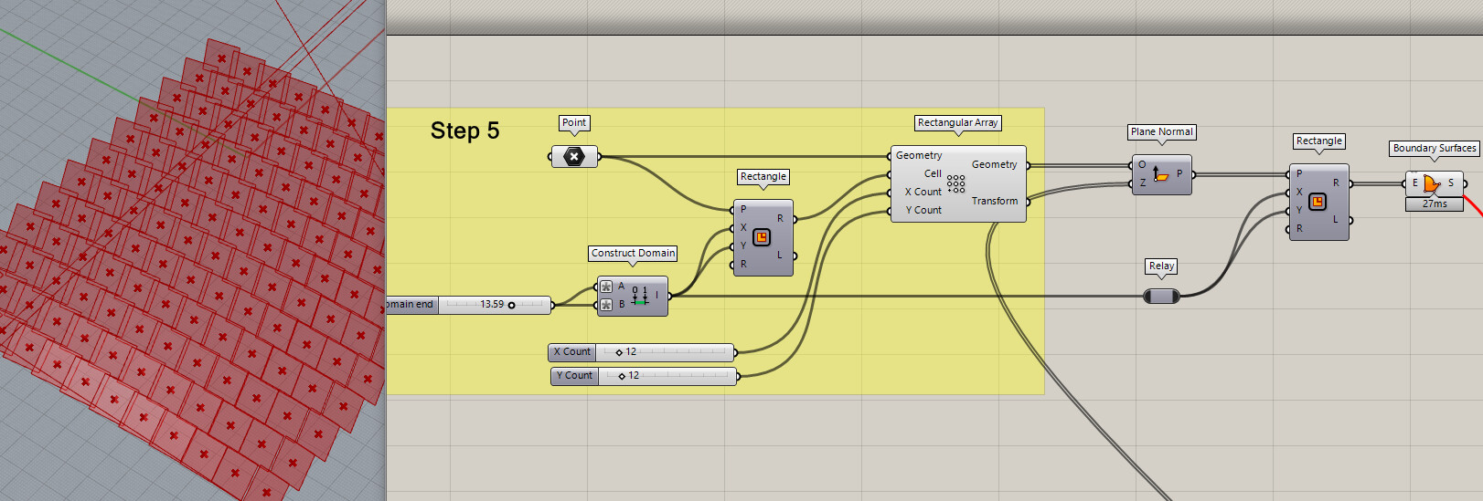Click the star icon on Construct Domain input A
This screenshot has width=1483, height=501.
click(606, 287)
